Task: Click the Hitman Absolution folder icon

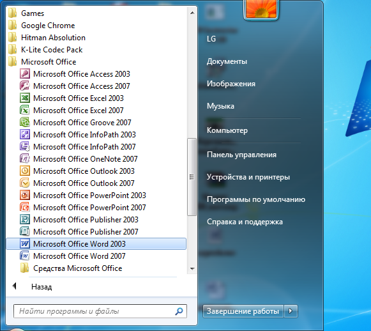Action: click(13, 38)
